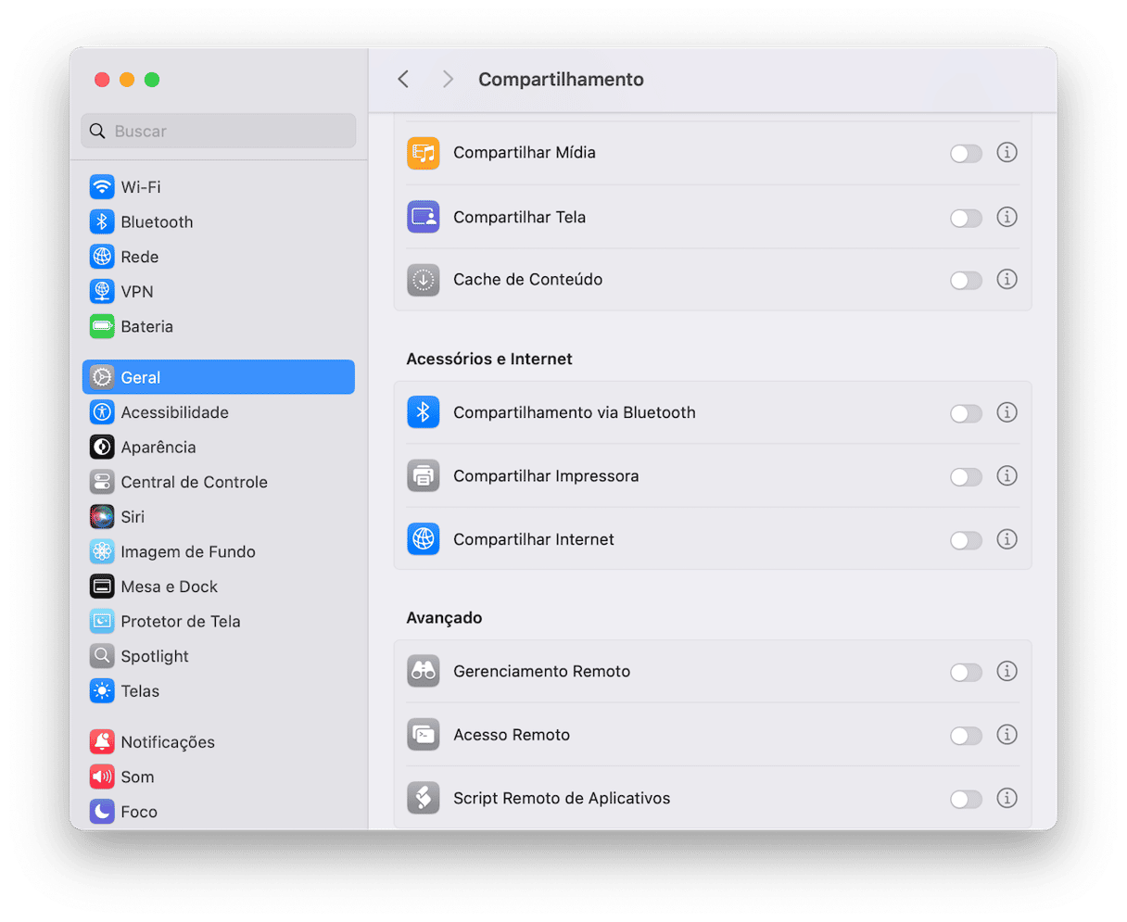Click the Gerenciamento Remoto binoculars icon
Viewport: 1127px width, 922px height.
pyautogui.click(x=424, y=671)
